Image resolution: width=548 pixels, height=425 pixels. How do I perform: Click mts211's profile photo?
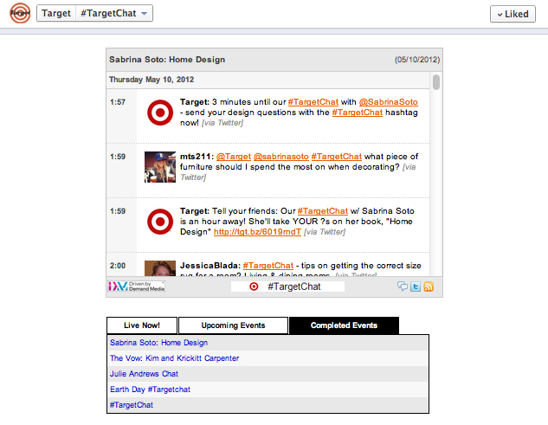pos(160,167)
